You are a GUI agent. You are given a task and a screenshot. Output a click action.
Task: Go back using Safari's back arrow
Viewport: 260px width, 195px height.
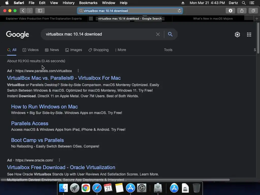(23, 11)
